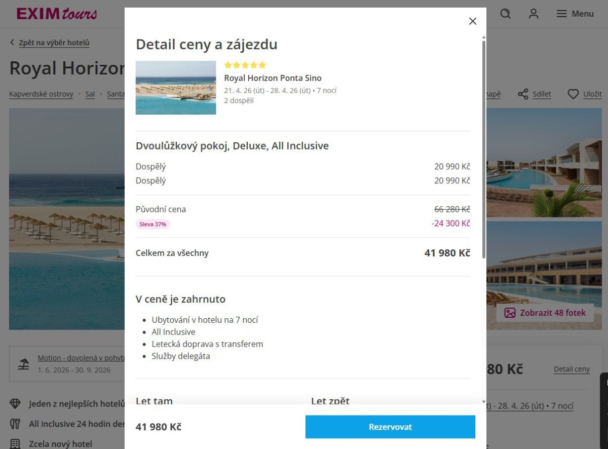608x449 pixels.
Task: Click the photo gallery icon
Action: (510, 313)
